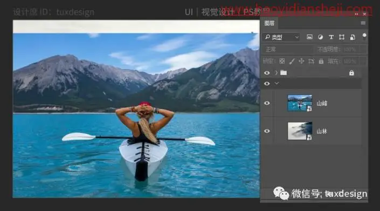Screen dimensions: 380x211
Task: Filter layers by shape icon
Action: click(x=342, y=37)
